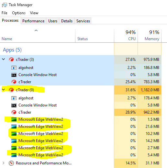
Task: Select Microsoft Edge WebView2 using 21.6 MB
Action: pyautogui.click(x=41, y=127)
